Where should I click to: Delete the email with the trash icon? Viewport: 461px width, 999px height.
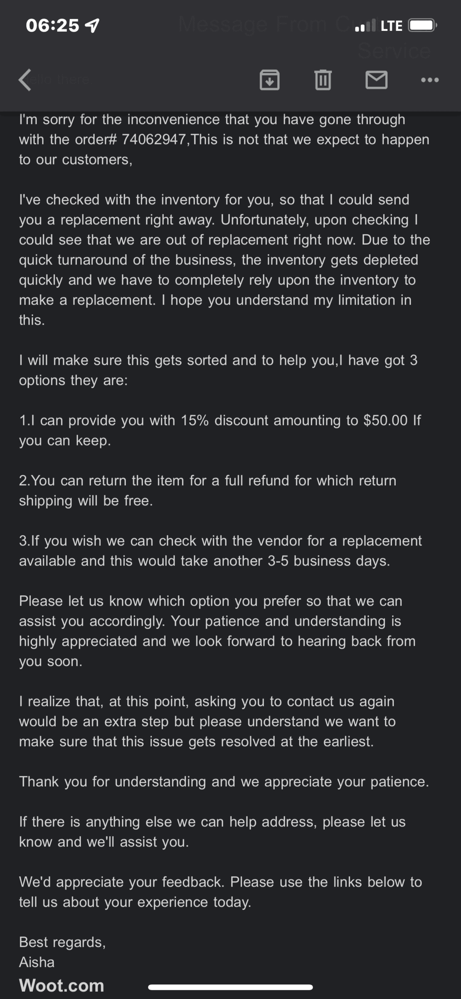pos(323,80)
